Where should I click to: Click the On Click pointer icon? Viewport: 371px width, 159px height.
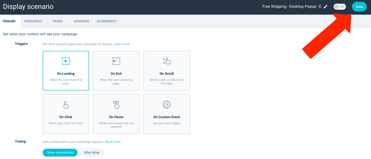coord(66,104)
